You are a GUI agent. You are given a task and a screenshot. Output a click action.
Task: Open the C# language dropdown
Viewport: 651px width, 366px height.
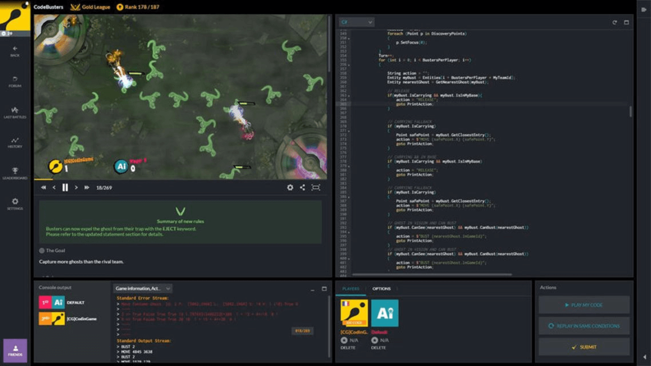click(x=356, y=22)
